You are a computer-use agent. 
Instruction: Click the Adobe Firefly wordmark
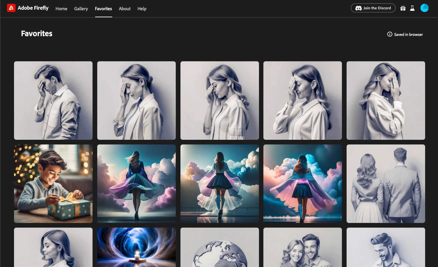33,8
